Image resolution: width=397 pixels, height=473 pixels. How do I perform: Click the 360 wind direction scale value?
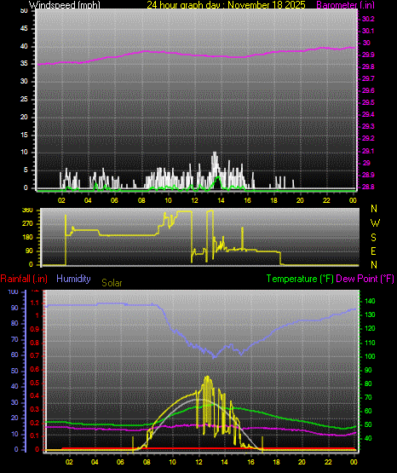tap(27, 211)
